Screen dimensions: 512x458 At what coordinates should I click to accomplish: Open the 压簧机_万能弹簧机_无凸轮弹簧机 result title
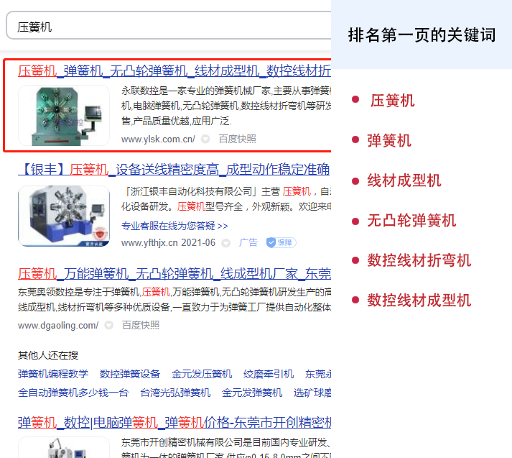pyautogui.click(x=174, y=274)
